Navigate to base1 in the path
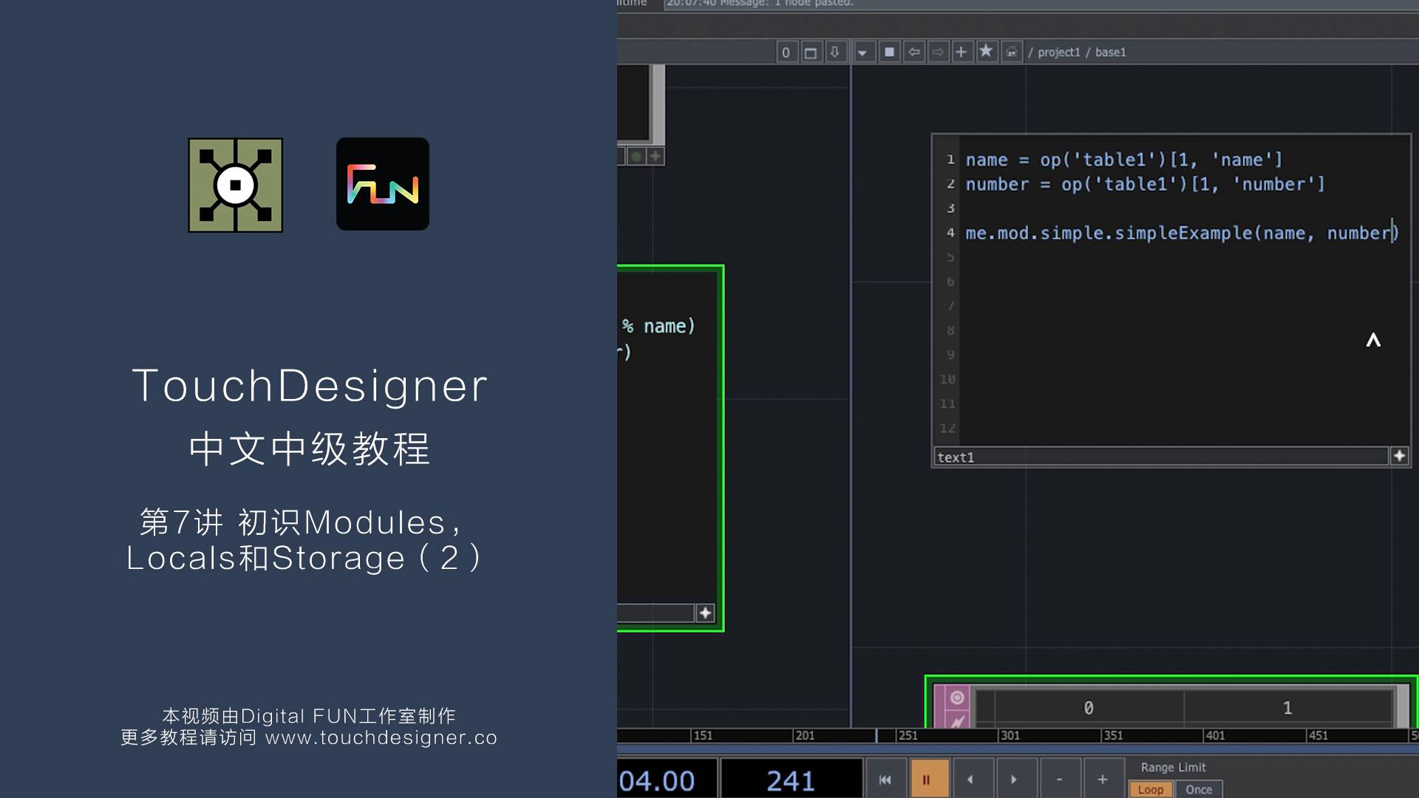The image size is (1419, 798). point(1110,52)
